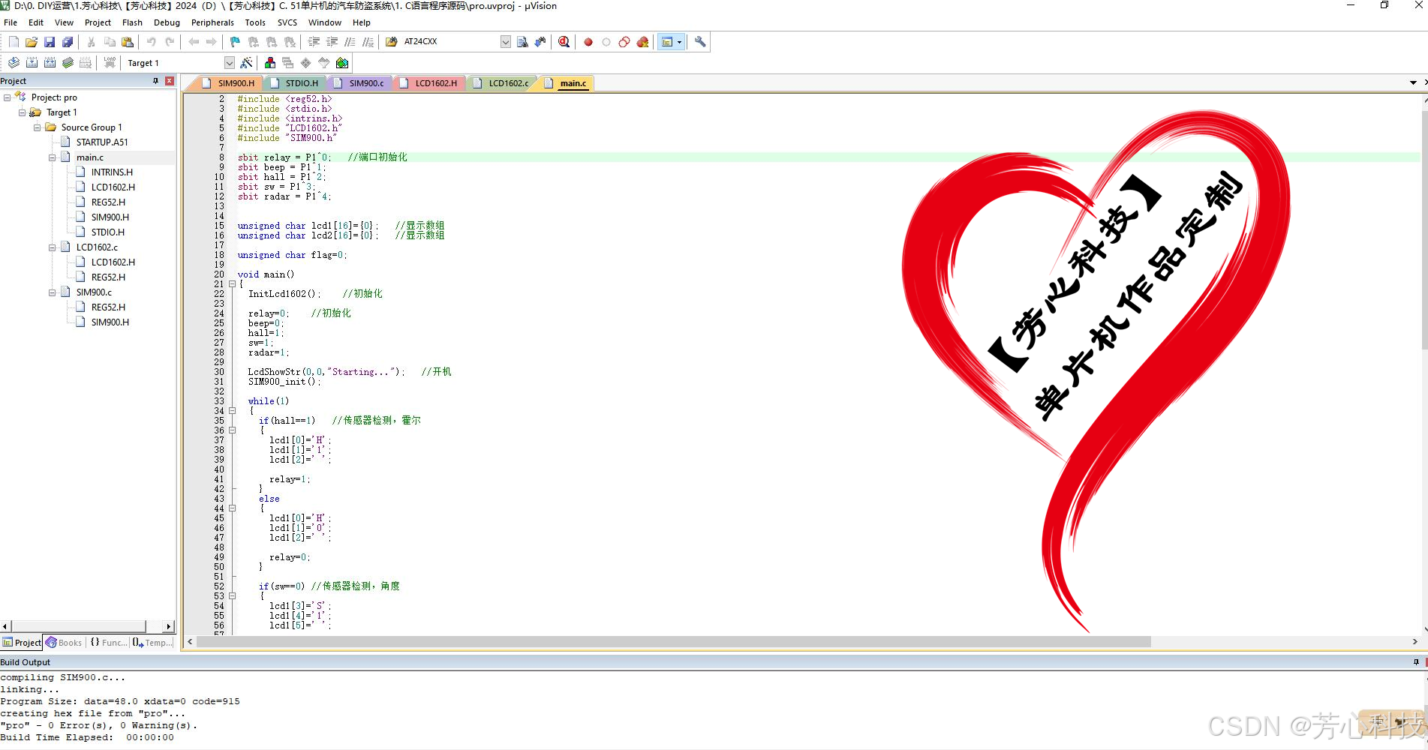Click the Cut scissors icon
The image size is (1428, 750).
click(x=91, y=42)
